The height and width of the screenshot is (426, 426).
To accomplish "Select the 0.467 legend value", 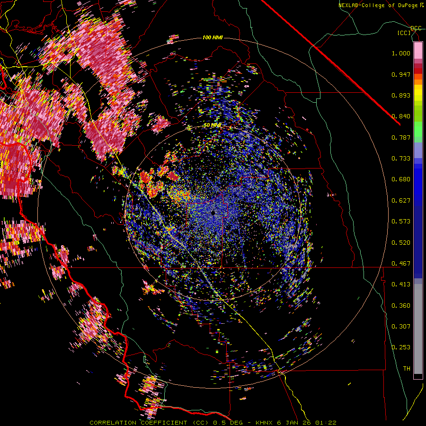I will tap(401, 264).
